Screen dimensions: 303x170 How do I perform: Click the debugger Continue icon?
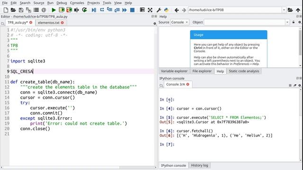pos(125,10)
